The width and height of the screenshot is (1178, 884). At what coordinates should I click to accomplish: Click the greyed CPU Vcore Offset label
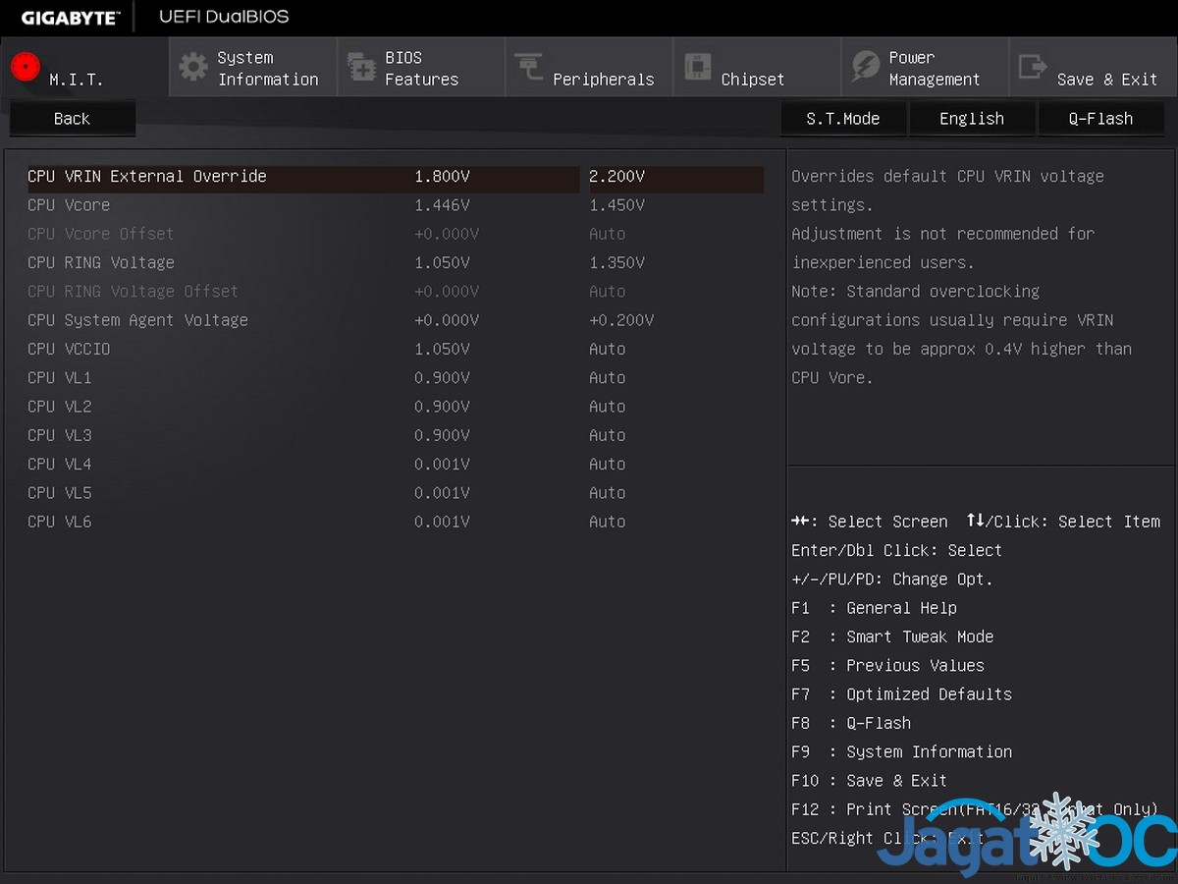pyautogui.click(x=101, y=234)
